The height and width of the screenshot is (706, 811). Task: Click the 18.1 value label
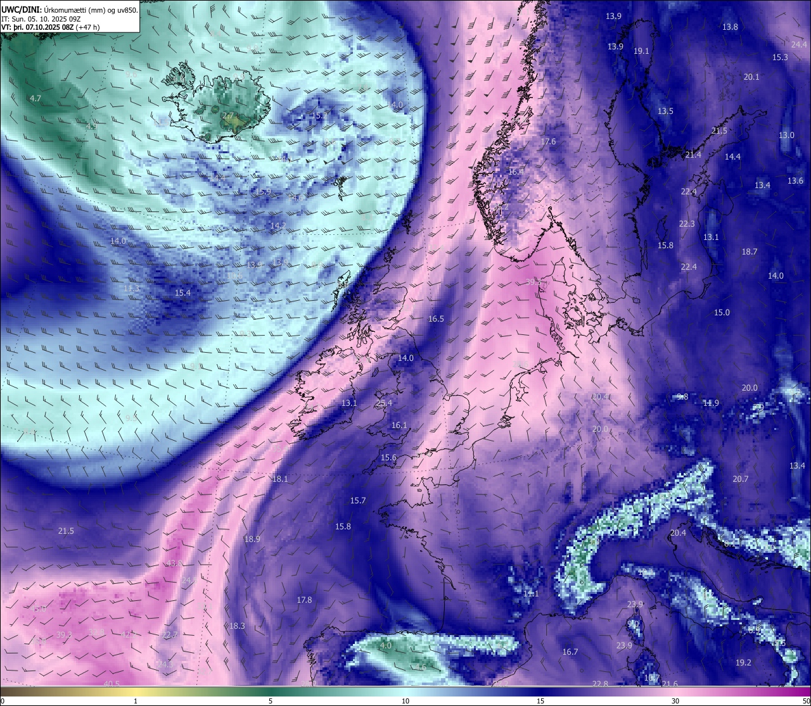279,479
